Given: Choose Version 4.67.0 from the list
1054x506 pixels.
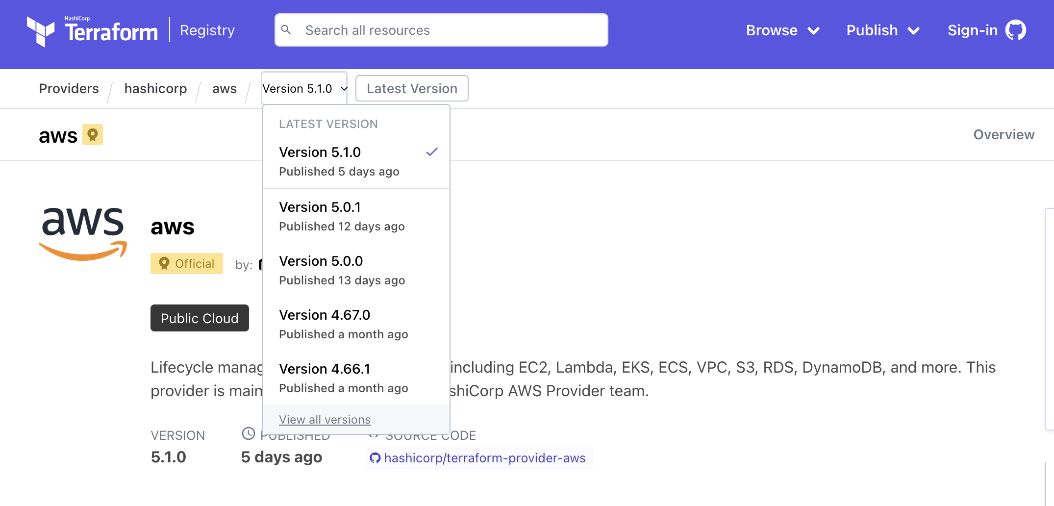Looking at the screenshot, I should click(x=356, y=324).
